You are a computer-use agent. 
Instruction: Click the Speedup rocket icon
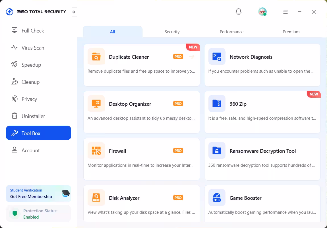coord(15,65)
